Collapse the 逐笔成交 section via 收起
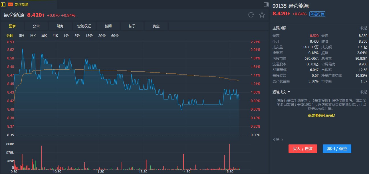 tap(364, 92)
